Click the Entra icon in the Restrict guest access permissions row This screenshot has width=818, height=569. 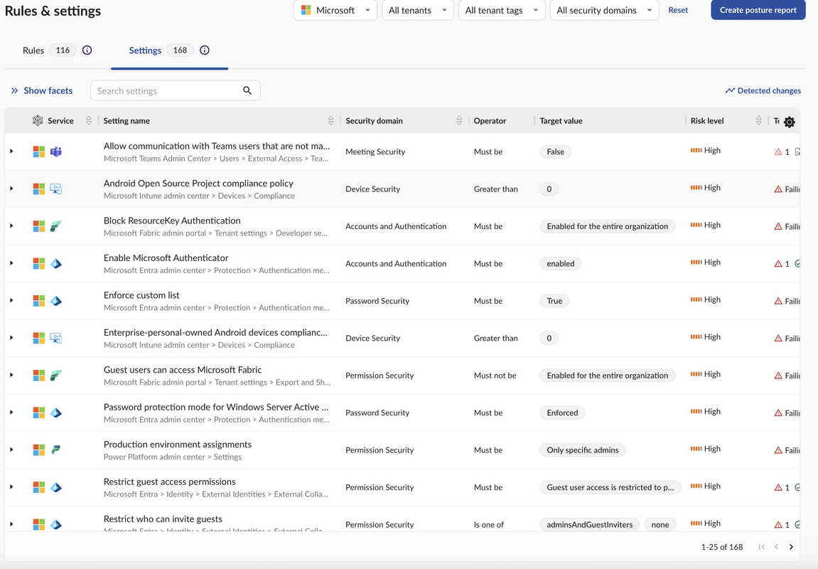click(x=56, y=487)
